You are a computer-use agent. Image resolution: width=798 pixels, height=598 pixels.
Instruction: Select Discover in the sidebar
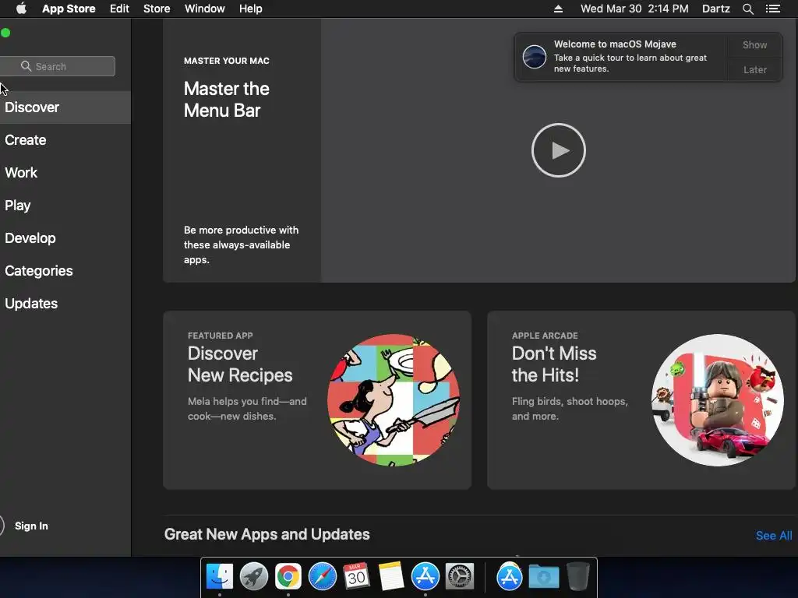click(x=65, y=107)
